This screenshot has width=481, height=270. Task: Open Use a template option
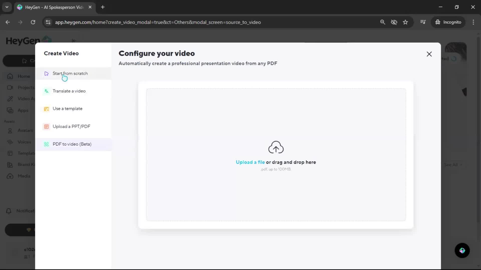coord(67,109)
